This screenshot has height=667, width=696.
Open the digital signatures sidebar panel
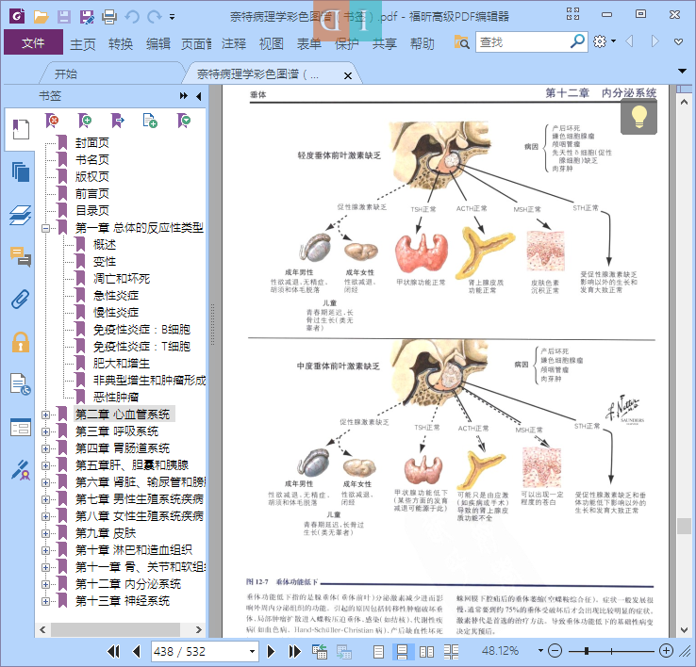point(21,470)
